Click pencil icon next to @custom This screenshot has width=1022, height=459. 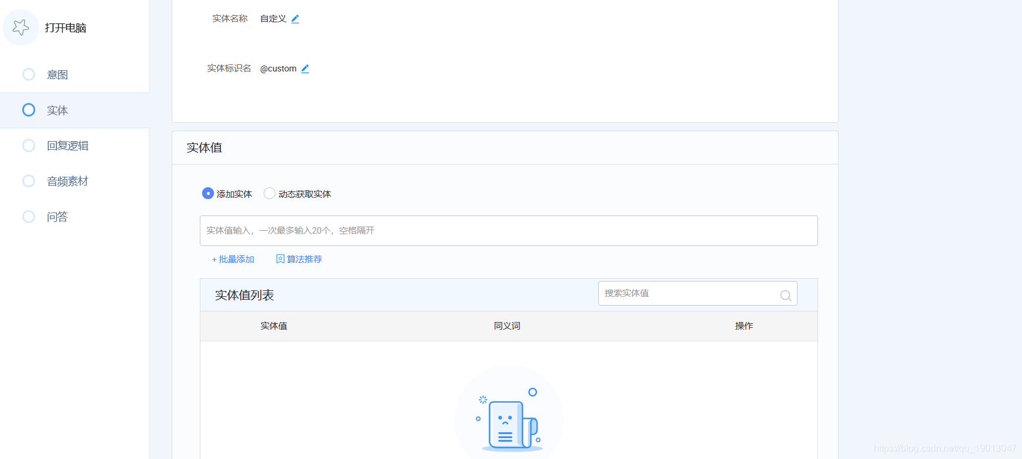click(305, 68)
